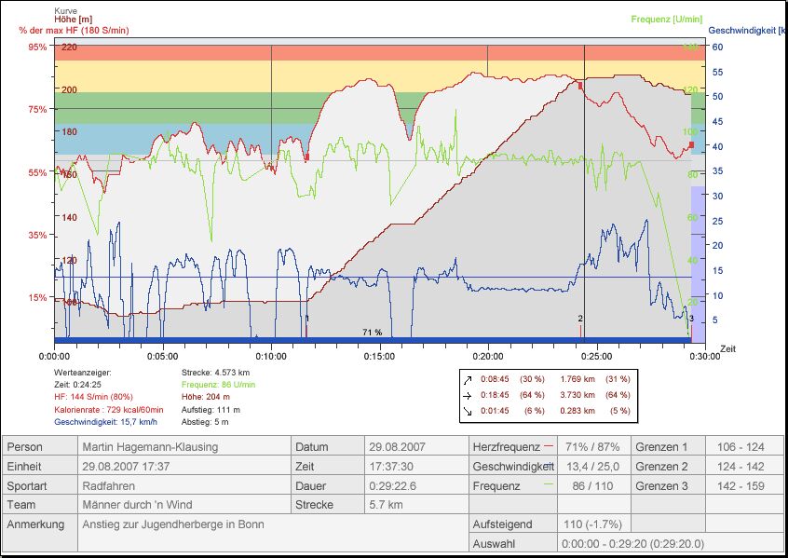Click the ascending arrow icon in stats box
Viewport: 788px width, 558px height.
pyautogui.click(x=469, y=380)
